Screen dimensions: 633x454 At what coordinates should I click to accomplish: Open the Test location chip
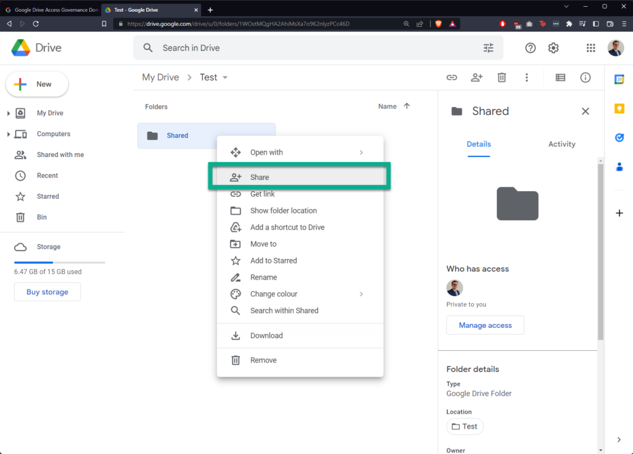465,427
